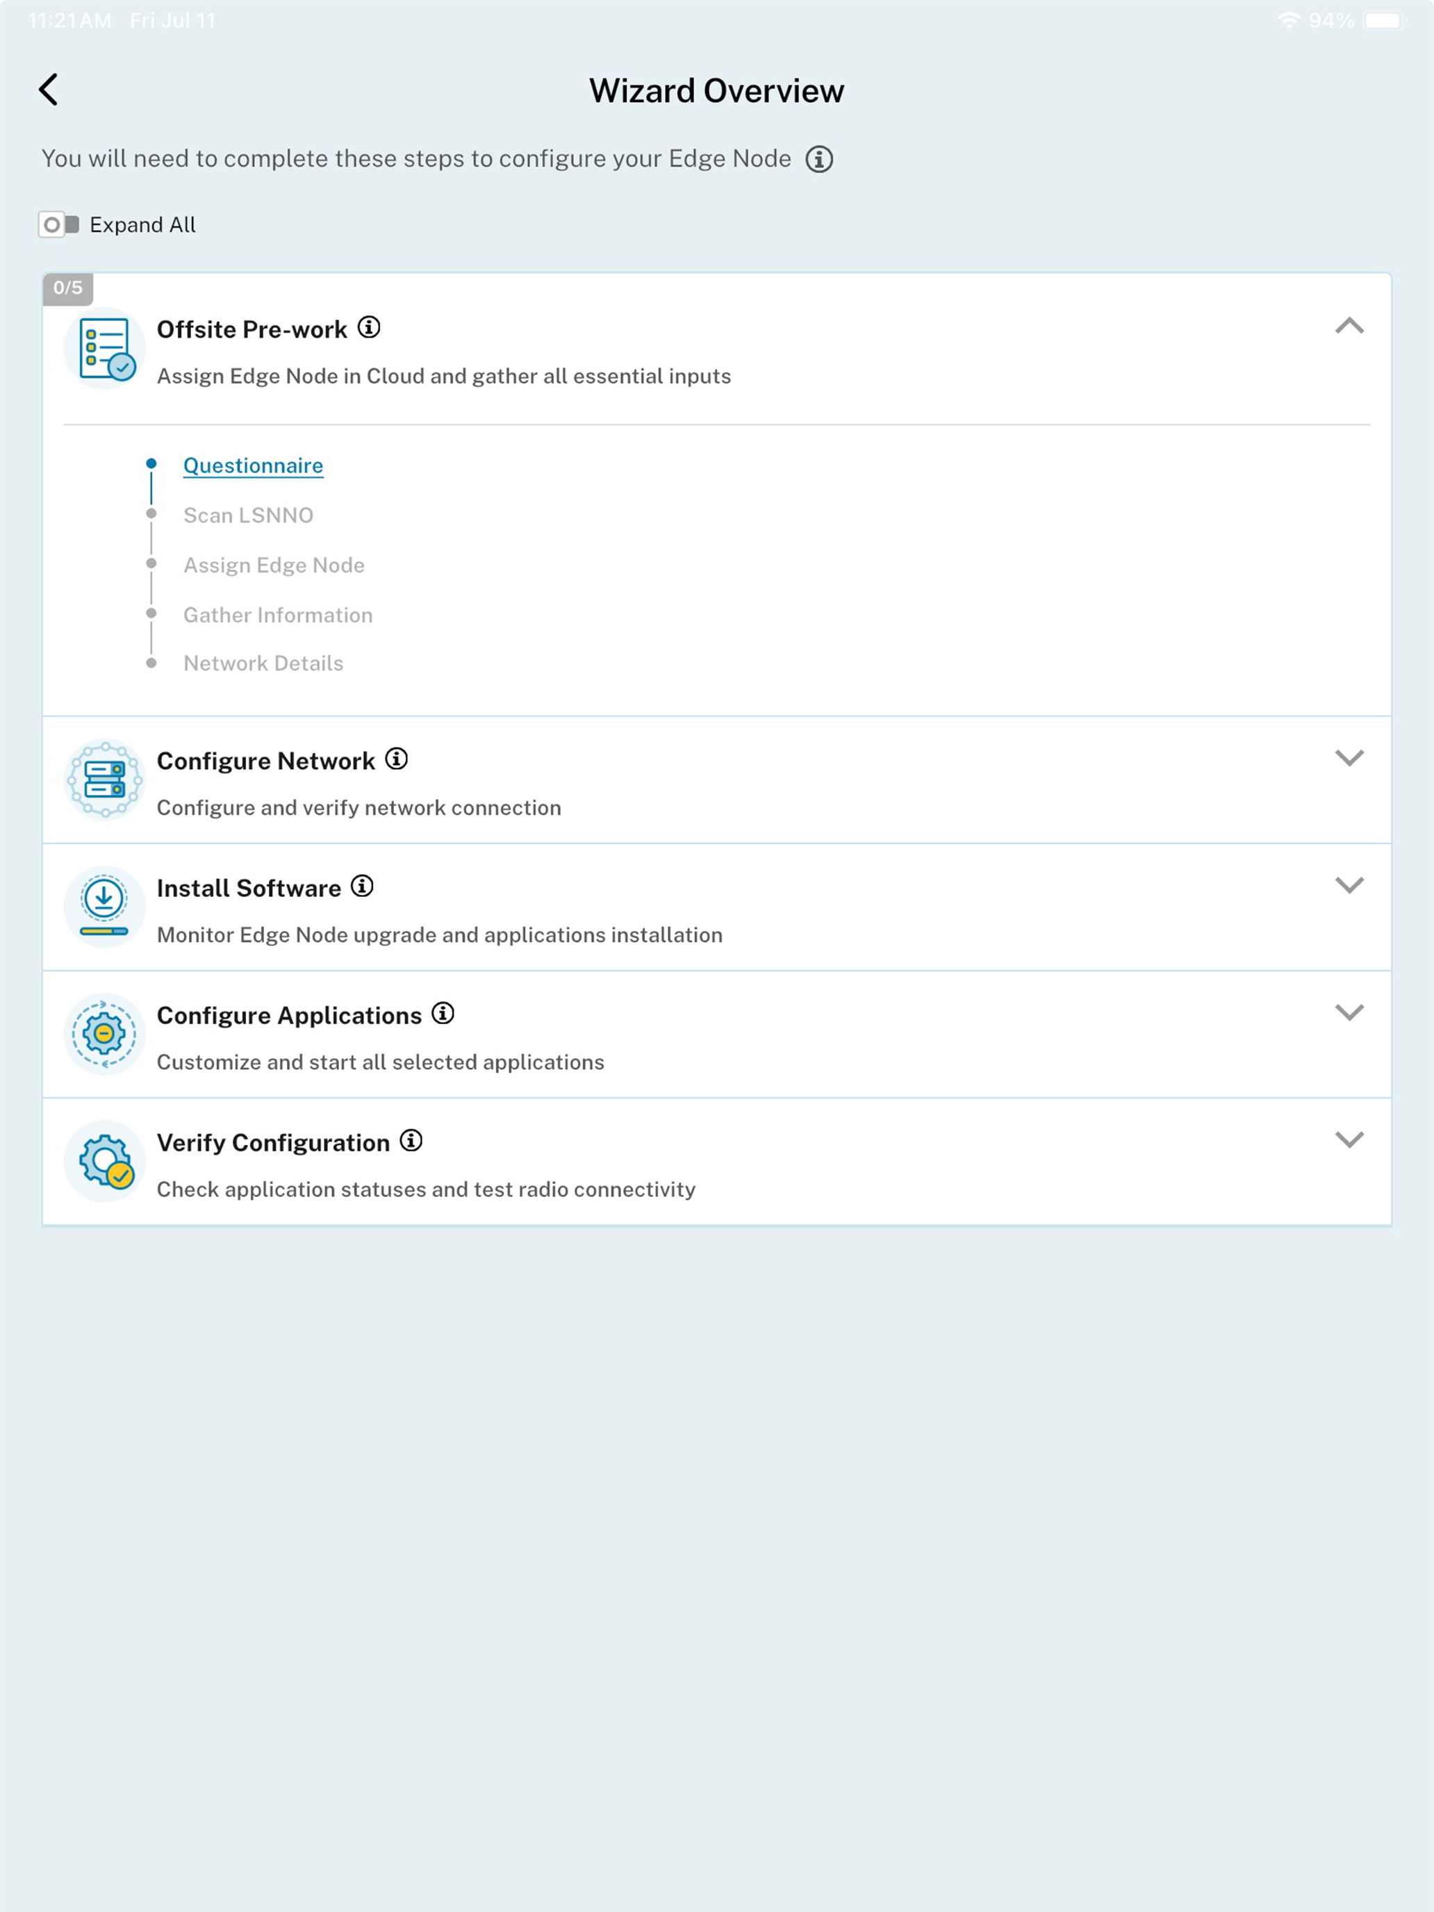Expand the Configure Network section

click(1349, 758)
